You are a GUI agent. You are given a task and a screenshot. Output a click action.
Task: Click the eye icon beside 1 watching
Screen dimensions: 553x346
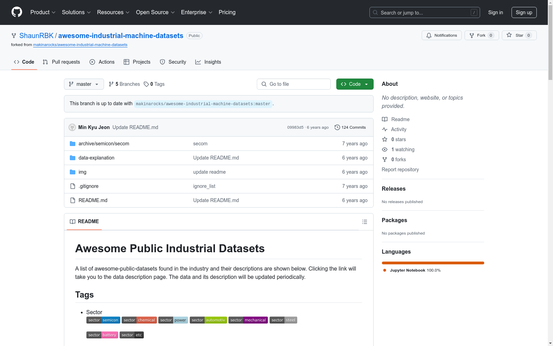(385, 149)
